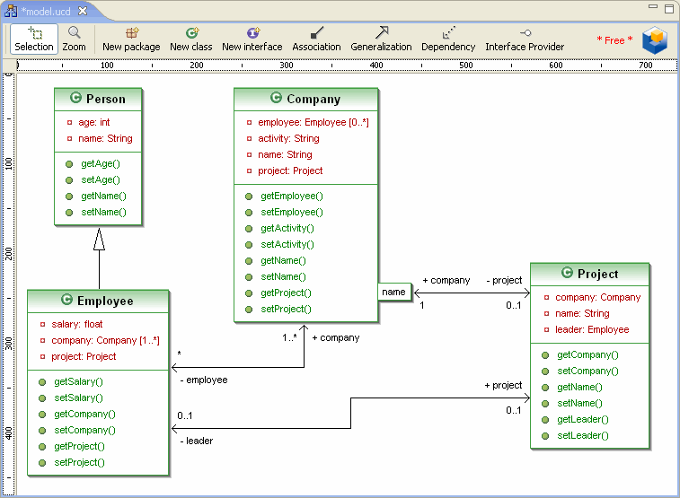The width and height of the screenshot is (680, 498).
Task: Pick the New class tool
Action: point(191,39)
